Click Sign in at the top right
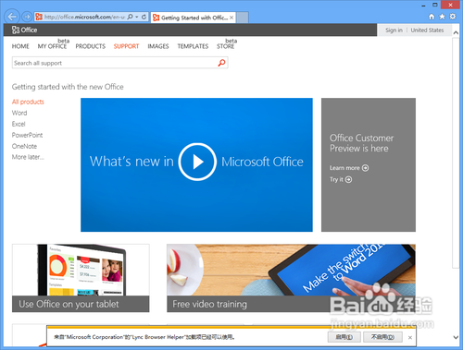463x350 pixels. click(394, 30)
